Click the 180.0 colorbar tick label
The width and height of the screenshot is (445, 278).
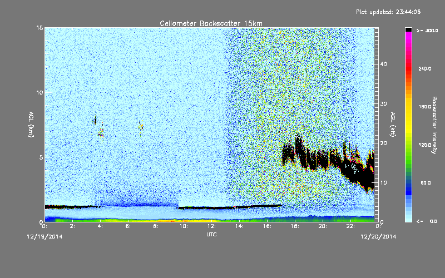click(x=425, y=107)
